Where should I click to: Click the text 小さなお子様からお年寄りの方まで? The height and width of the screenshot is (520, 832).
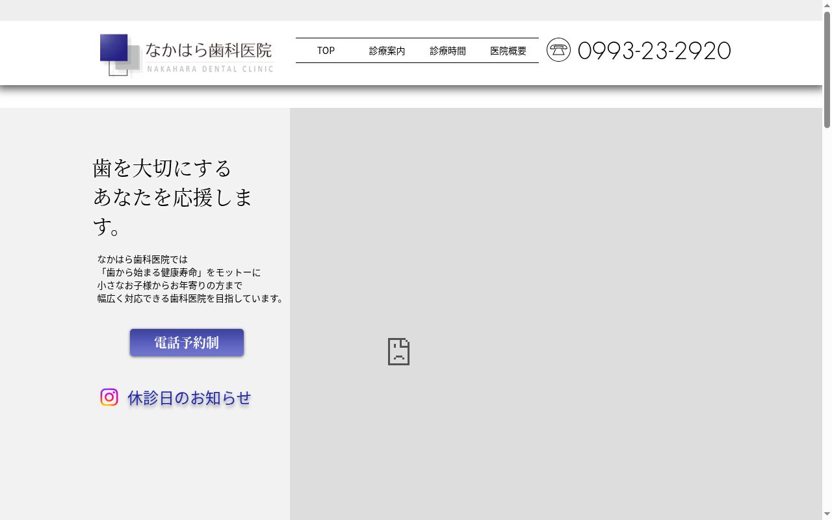click(170, 285)
